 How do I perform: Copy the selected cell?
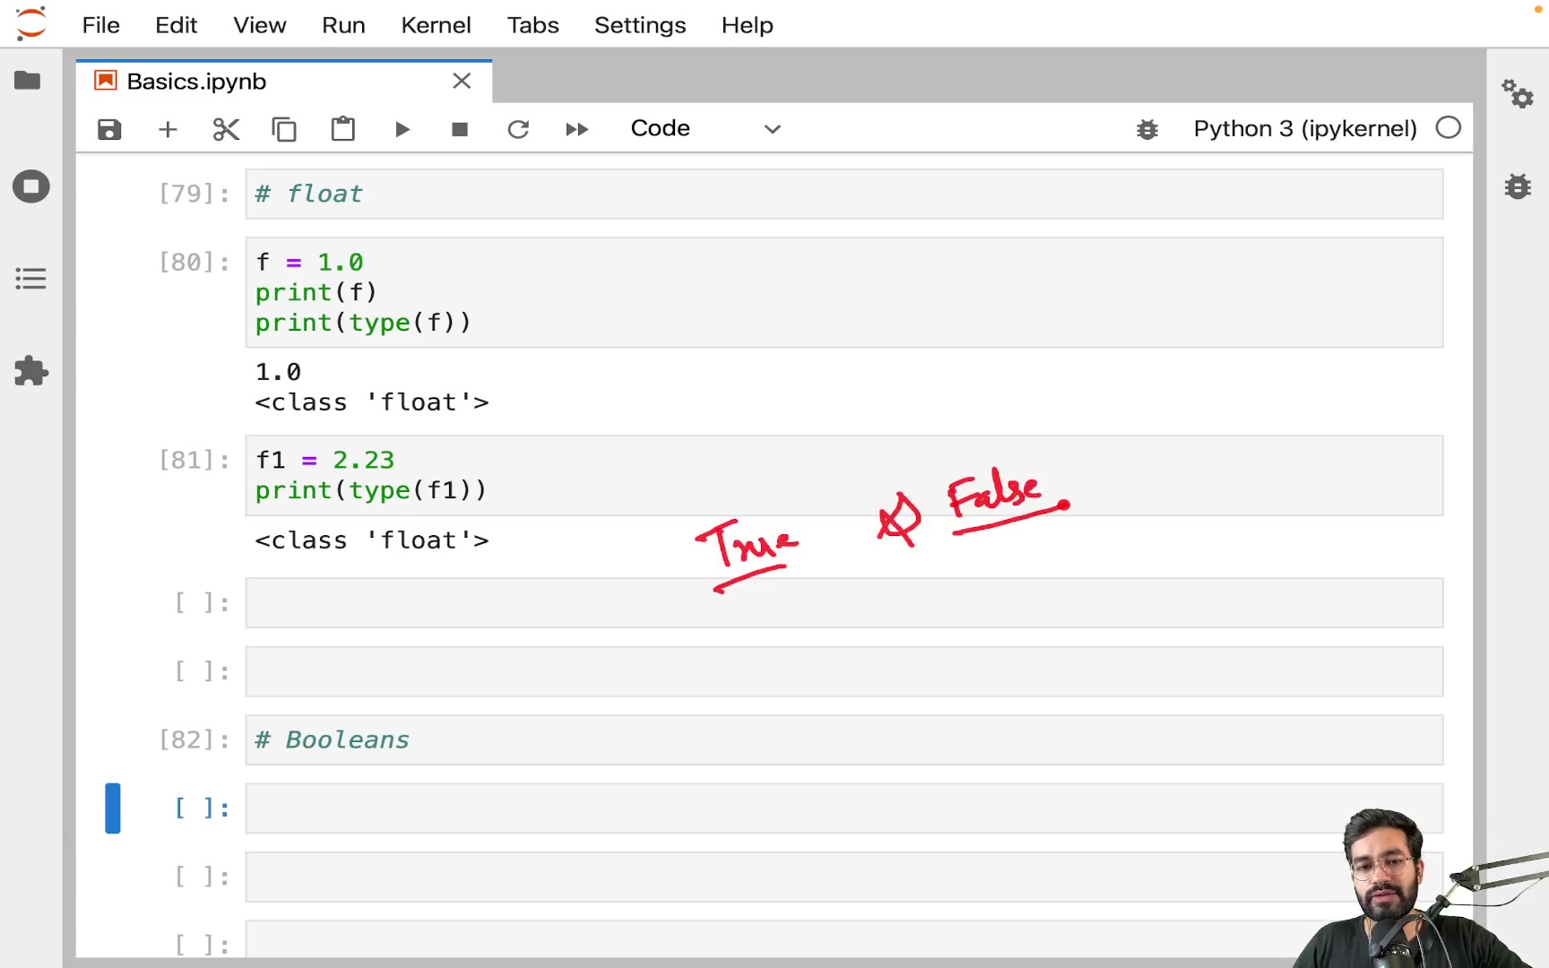284,129
